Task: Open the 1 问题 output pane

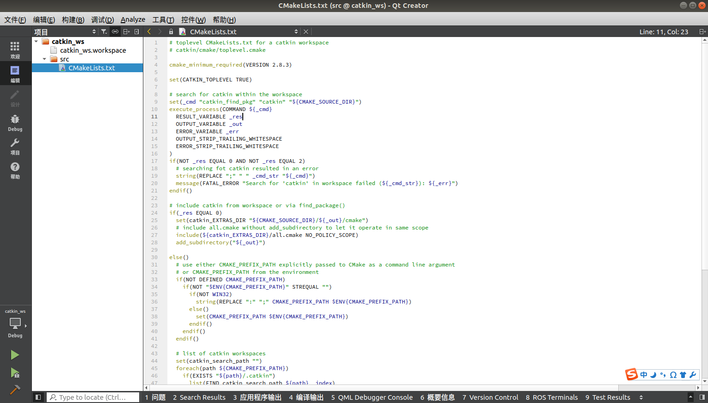Action: 155,397
